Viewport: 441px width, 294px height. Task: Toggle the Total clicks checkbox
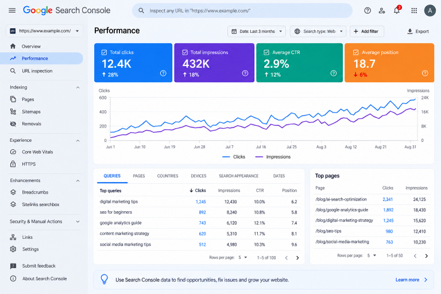click(104, 52)
